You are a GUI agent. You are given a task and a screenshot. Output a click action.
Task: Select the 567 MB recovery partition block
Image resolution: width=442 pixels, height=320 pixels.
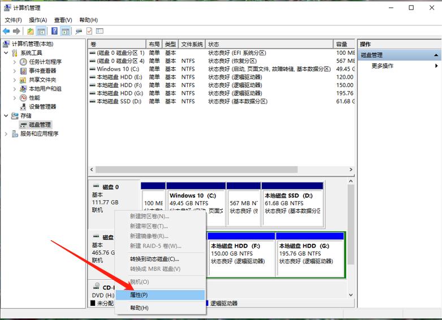pos(244,204)
